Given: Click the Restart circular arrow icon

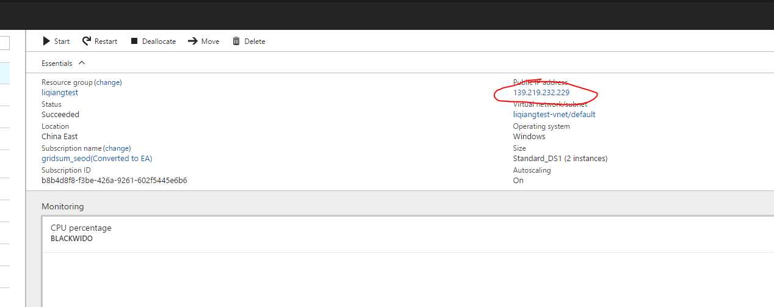Looking at the screenshot, I should 87,41.
